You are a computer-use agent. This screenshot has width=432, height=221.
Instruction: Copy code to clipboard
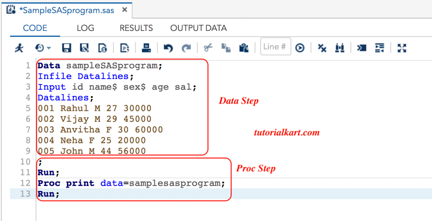226,47
